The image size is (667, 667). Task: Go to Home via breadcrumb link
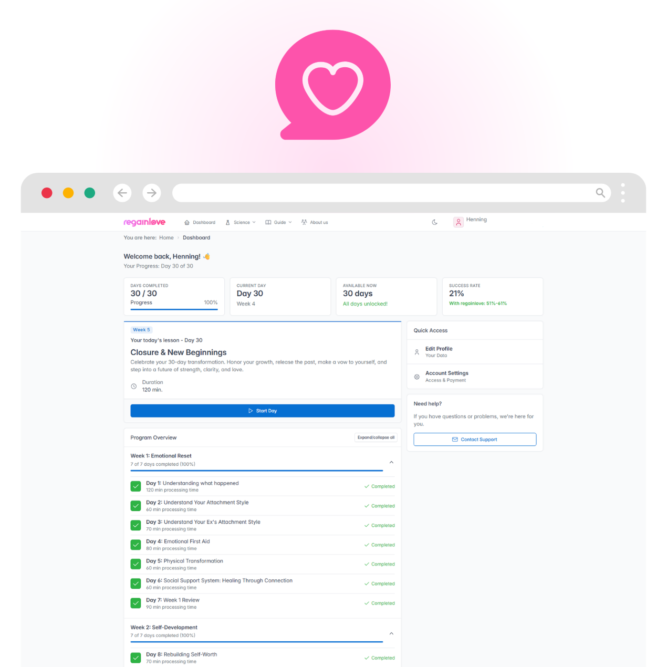click(x=166, y=237)
